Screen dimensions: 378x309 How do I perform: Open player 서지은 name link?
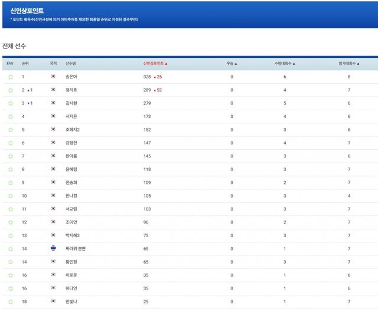click(71, 117)
